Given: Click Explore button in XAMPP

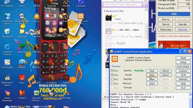Looking at the screenshot, I should pyautogui.click(x=183, y=71).
